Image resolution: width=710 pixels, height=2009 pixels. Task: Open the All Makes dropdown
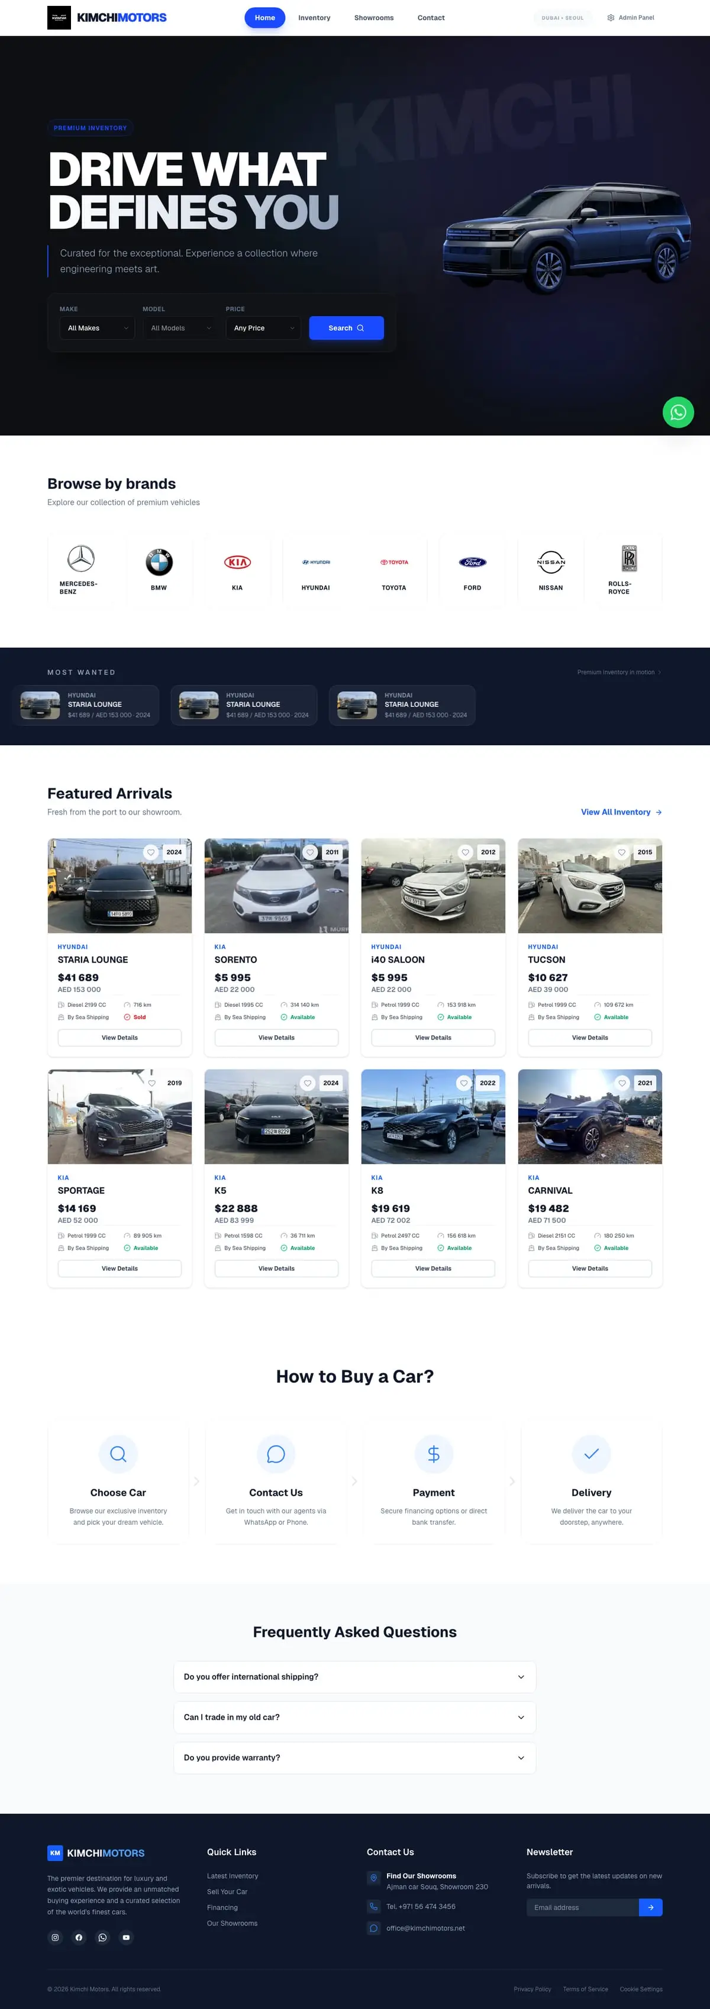pos(98,329)
